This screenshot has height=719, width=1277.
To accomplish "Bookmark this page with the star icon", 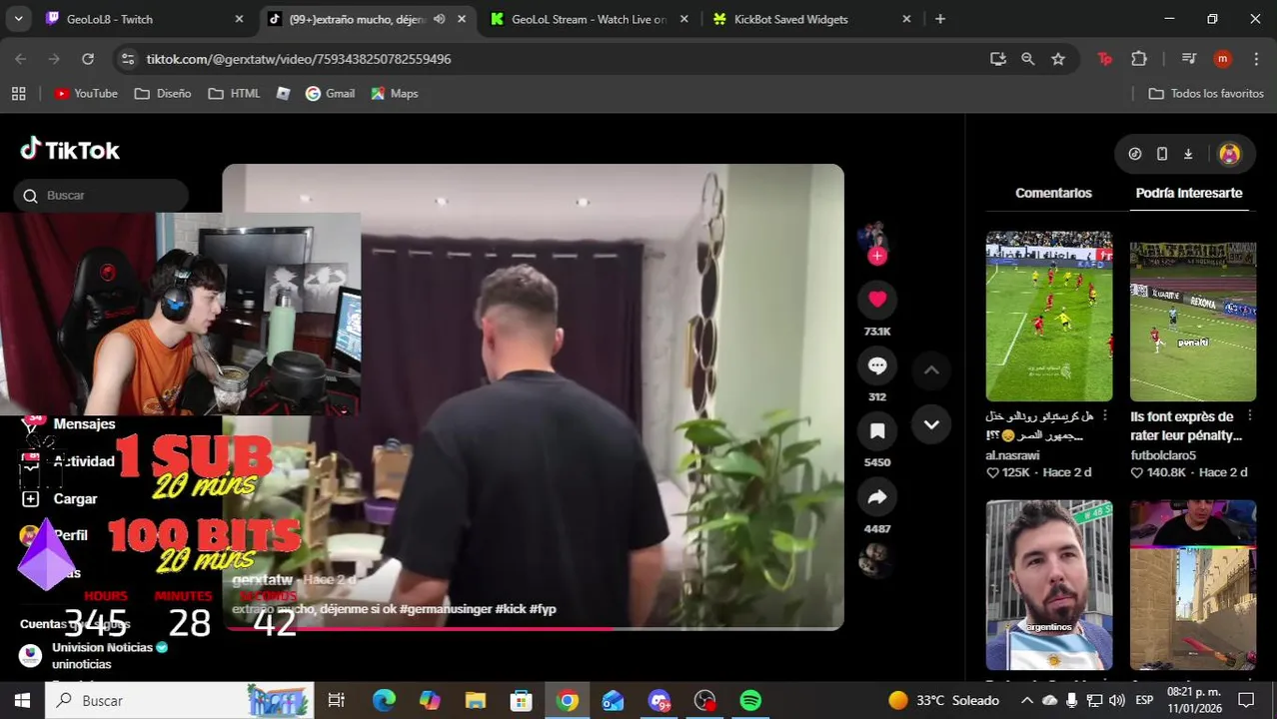I will 1058,59.
